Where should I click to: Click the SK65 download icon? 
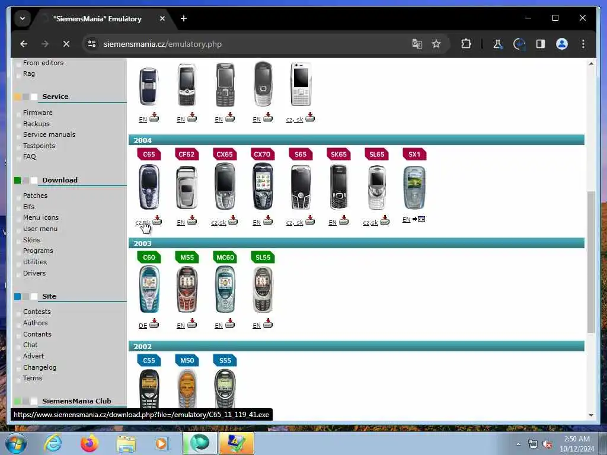click(x=344, y=220)
